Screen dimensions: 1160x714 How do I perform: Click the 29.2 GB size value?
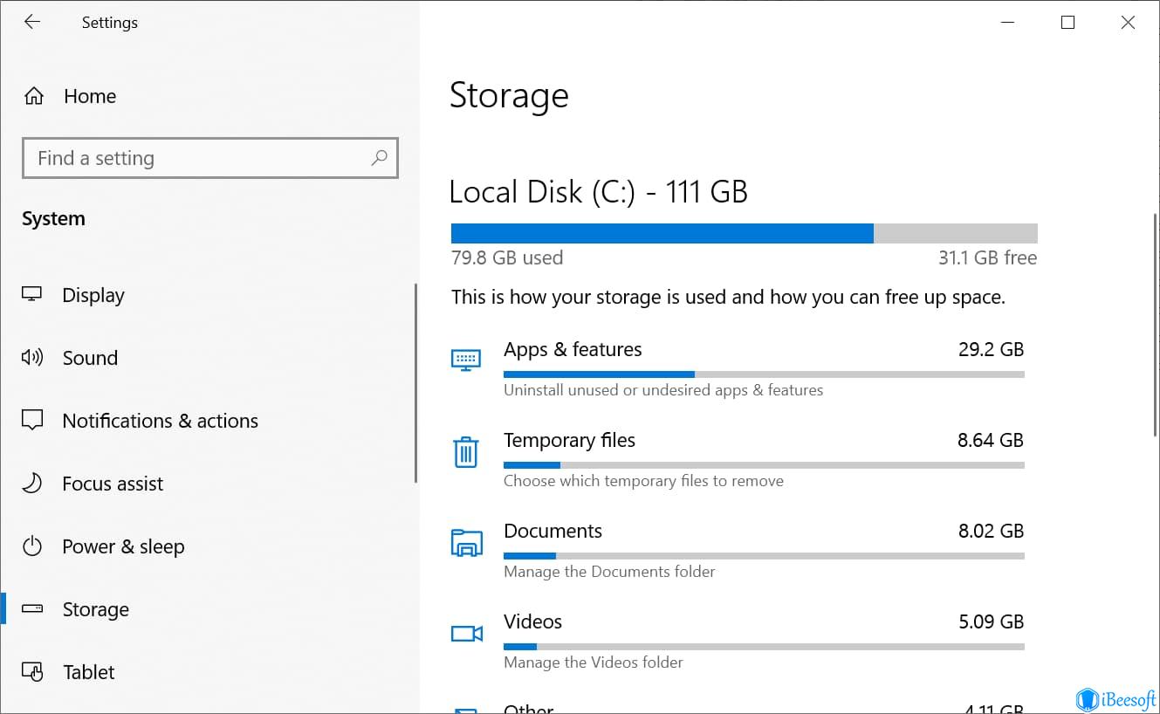pos(991,350)
